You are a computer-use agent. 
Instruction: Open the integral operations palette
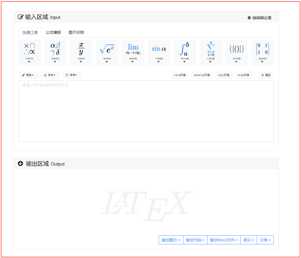pyautogui.click(x=185, y=52)
